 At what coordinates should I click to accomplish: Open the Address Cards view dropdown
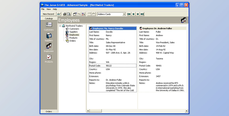(124, 14)
